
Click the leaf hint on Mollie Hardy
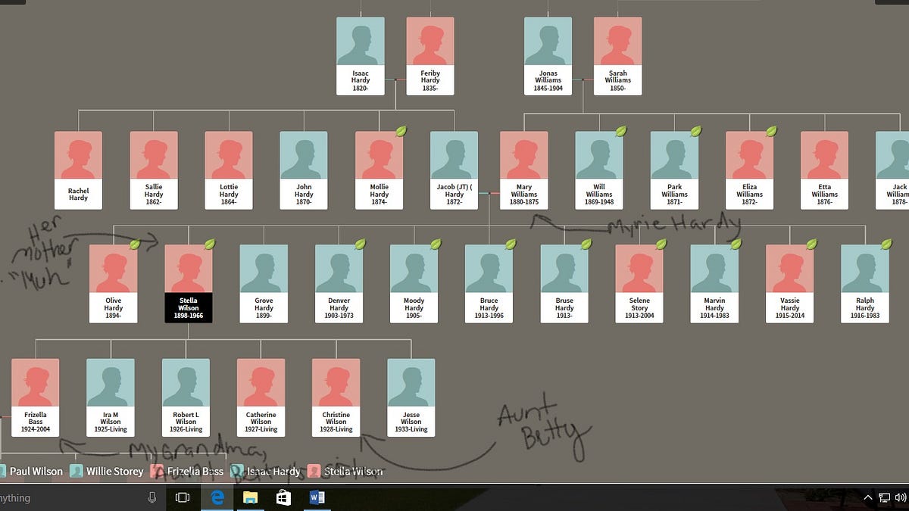click(x=401, y=131)
